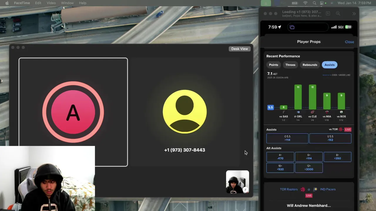Tap the MIA team logo
The height and width of the screenshot is (211, 376).
point(327,112)
